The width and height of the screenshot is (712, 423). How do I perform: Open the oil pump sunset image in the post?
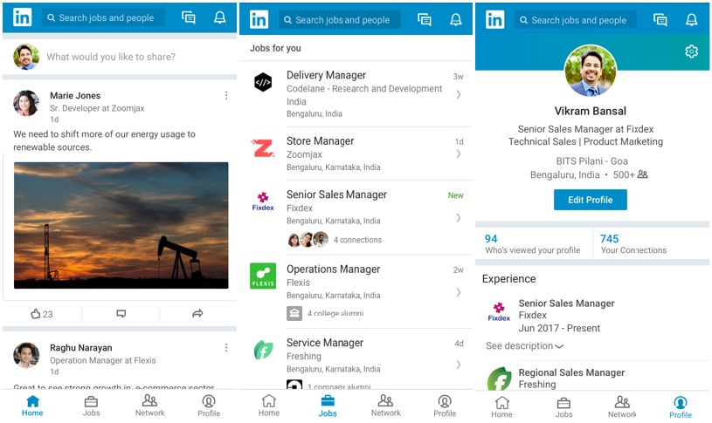(121, 225)
